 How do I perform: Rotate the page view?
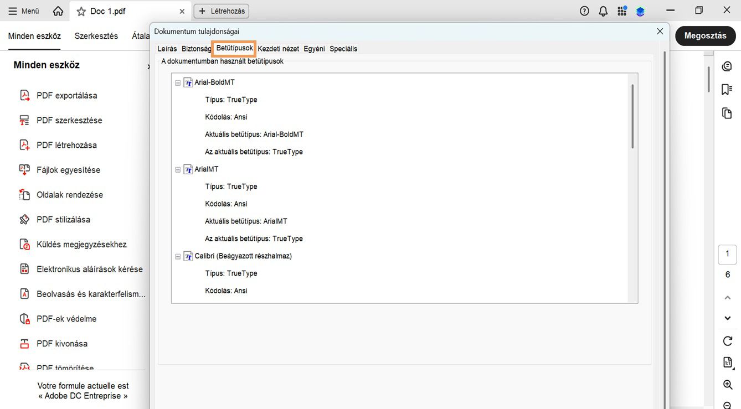coord(728,341)
